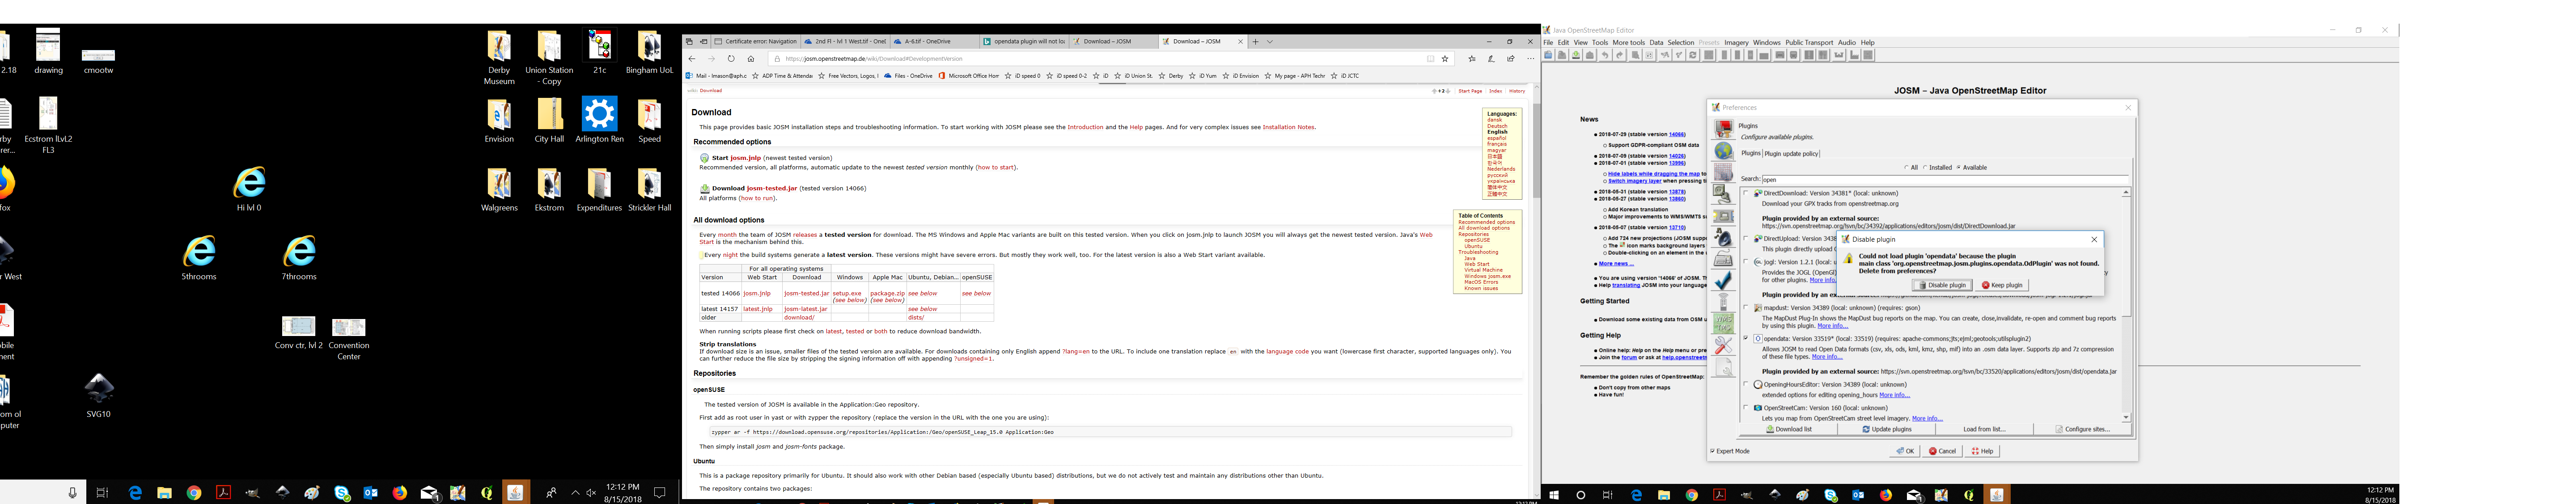The height and width of the screenshot is (504, 2576).
Task: Toggle the Expert Mode checkbox
Action: click(x=1713, y=451)
